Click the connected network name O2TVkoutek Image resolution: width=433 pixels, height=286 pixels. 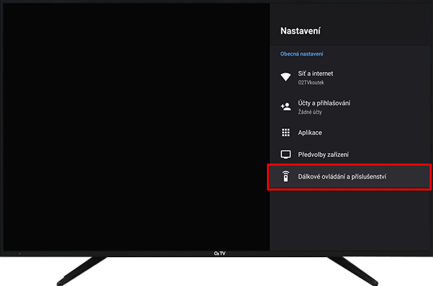click(x=312, y=83)
